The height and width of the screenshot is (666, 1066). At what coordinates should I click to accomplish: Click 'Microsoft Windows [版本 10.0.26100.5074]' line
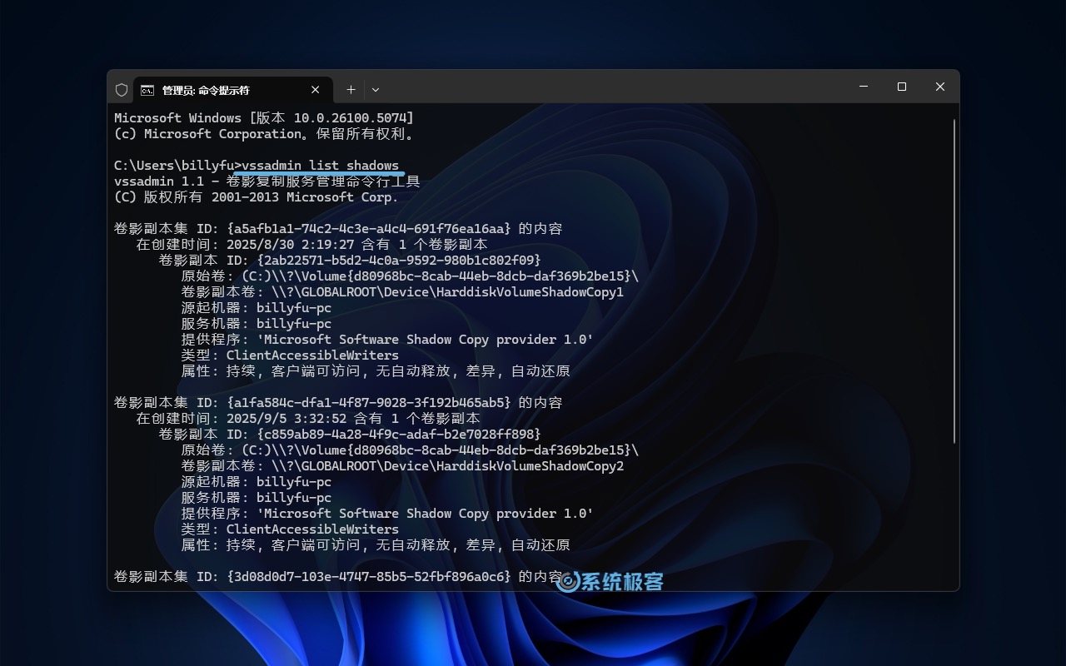(x=264, y=118)
